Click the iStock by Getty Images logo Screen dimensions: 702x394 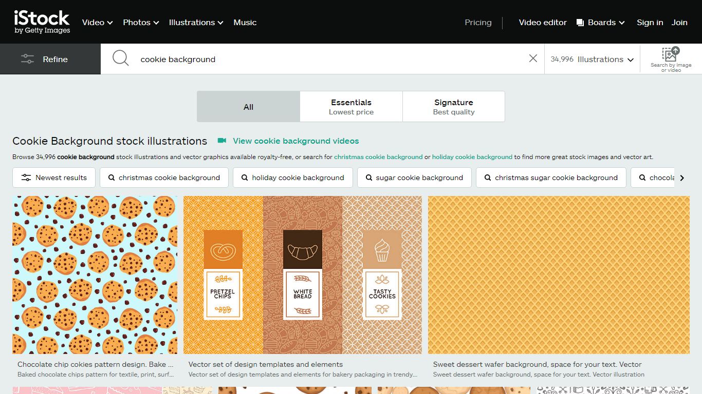pyautogui.click(x=42, y=22)
